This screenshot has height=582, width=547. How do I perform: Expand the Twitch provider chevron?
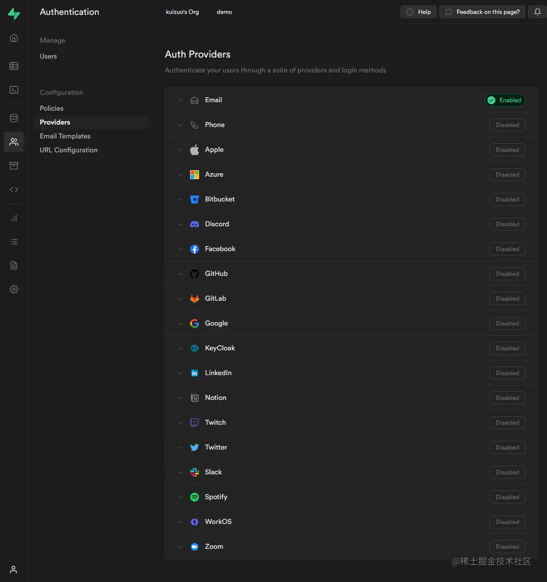point(181,423)
